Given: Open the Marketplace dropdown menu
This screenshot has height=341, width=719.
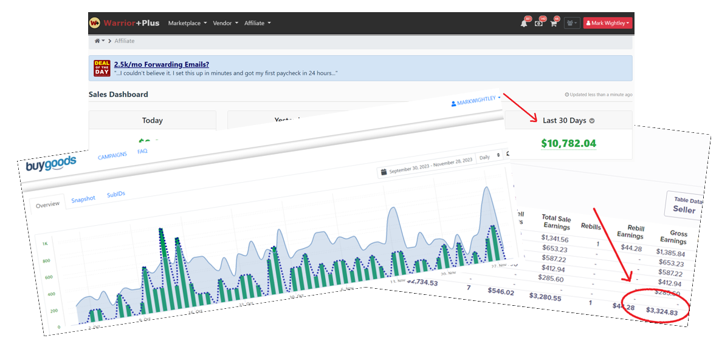Looking at the screenshot, I should click(x=188, y=23).
